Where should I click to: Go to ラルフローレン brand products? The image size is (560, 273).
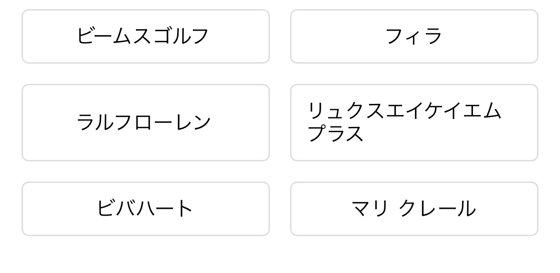click(x=146, y=123)
